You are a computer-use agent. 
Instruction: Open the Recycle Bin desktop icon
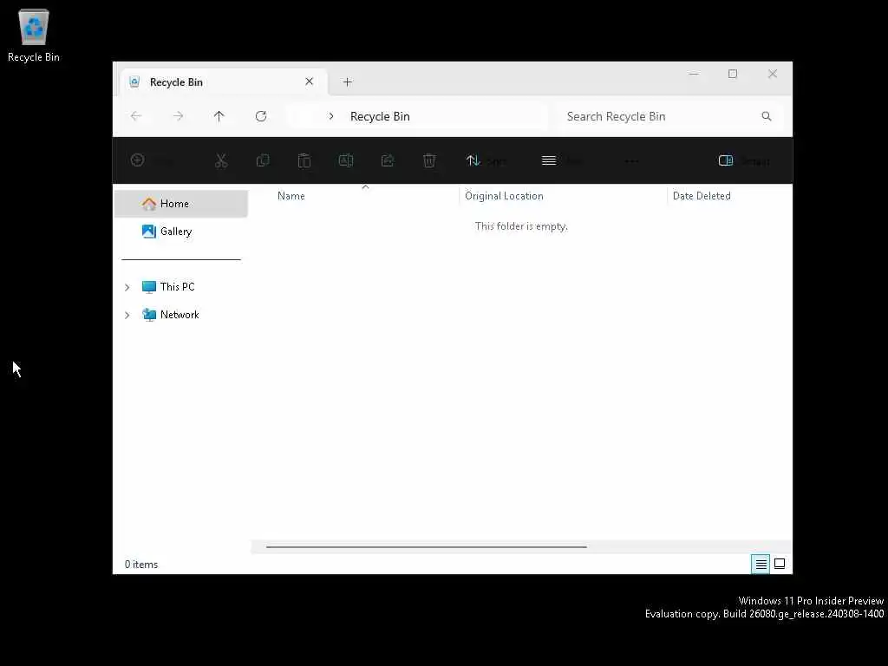point(34,35)
